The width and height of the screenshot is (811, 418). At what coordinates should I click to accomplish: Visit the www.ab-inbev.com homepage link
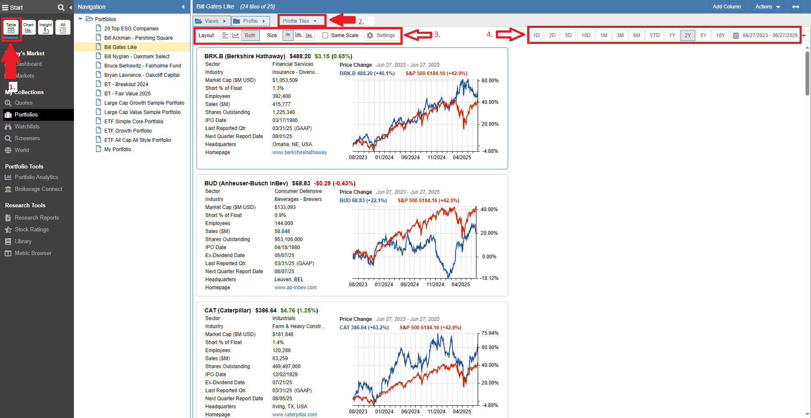click(x=296, y=288)
